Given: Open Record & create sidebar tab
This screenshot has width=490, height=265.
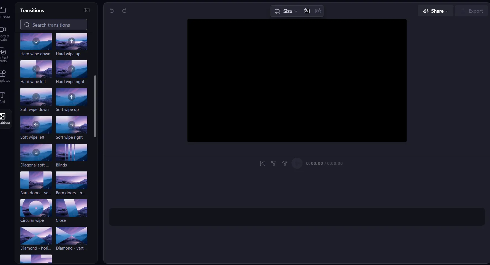Looking at the screenshot, I should 3,33.
